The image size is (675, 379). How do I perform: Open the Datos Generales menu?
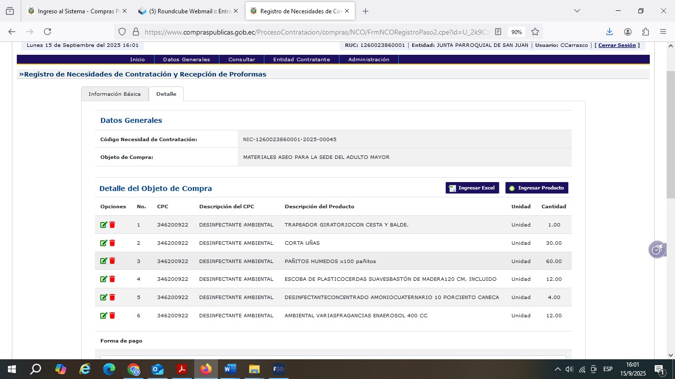point(186,60)
